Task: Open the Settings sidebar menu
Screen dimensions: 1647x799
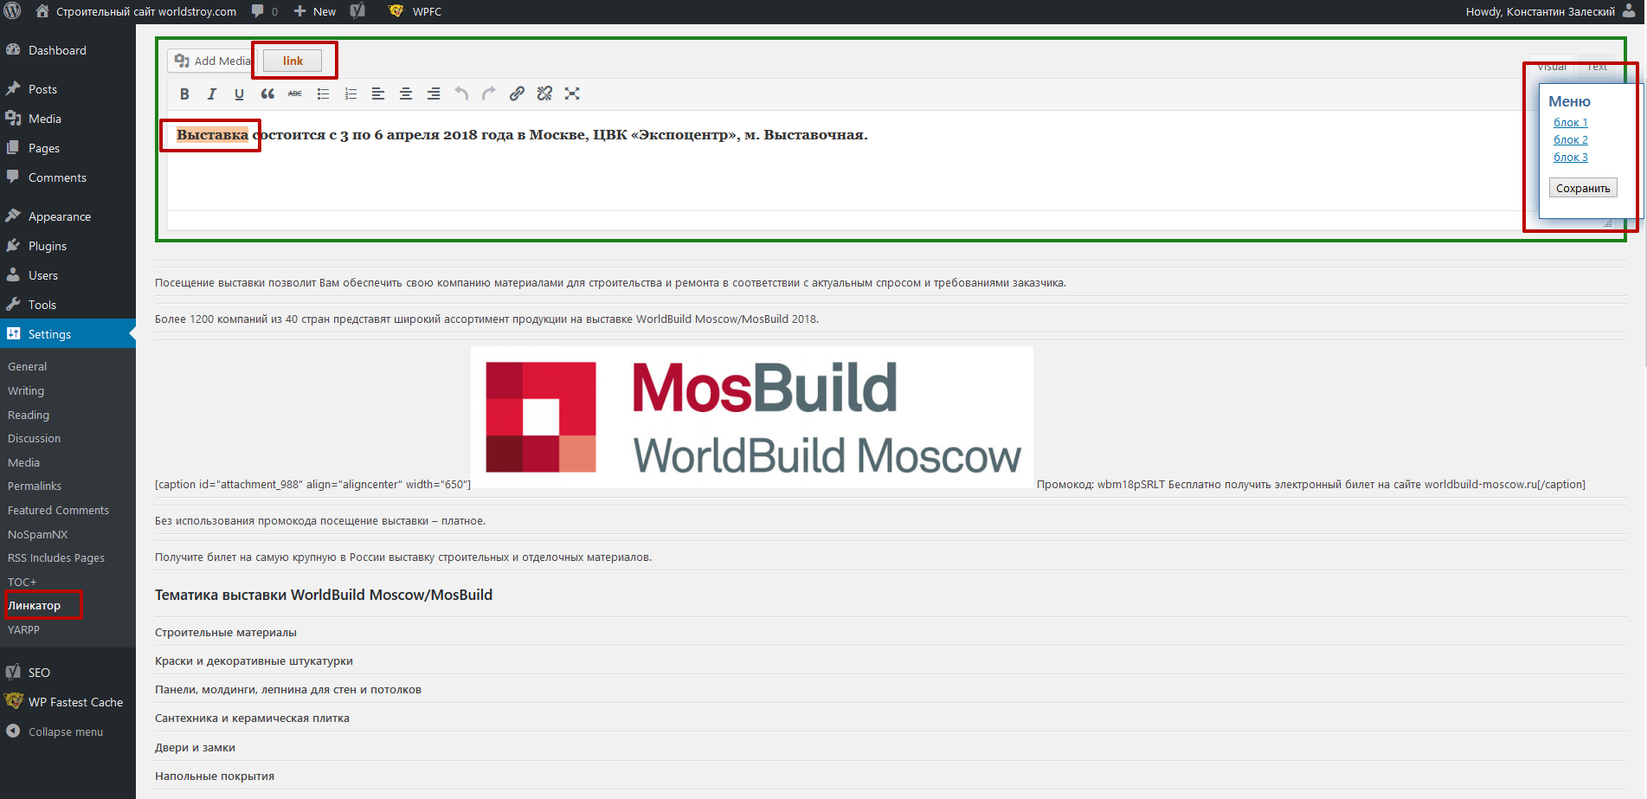Action: (68, 334)
